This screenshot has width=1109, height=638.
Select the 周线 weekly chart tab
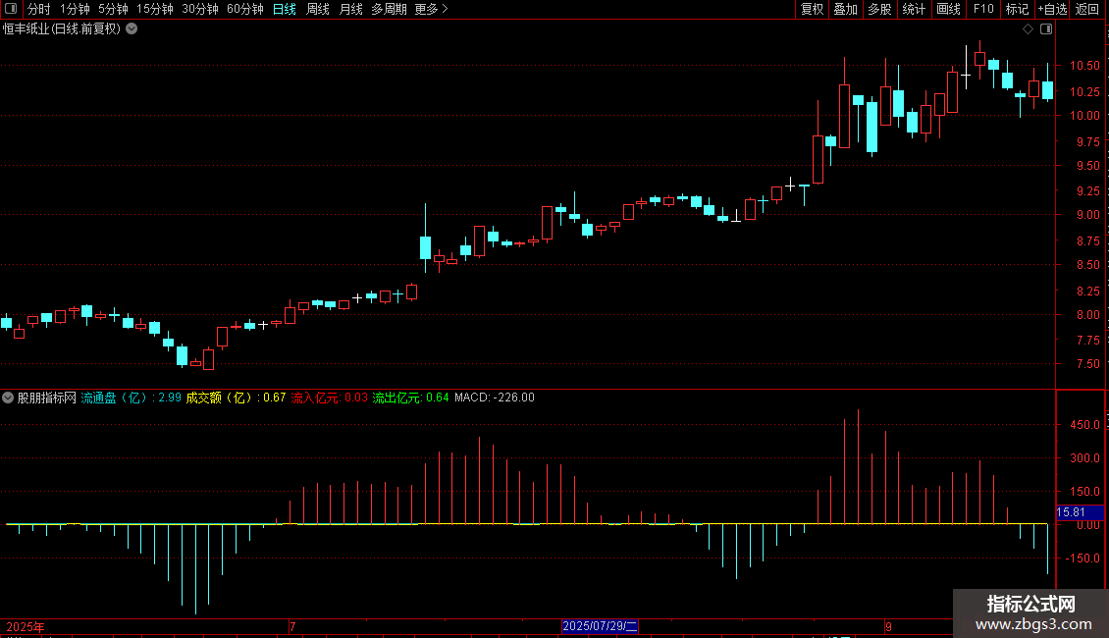pyautogui.click(x=318, y=9)
